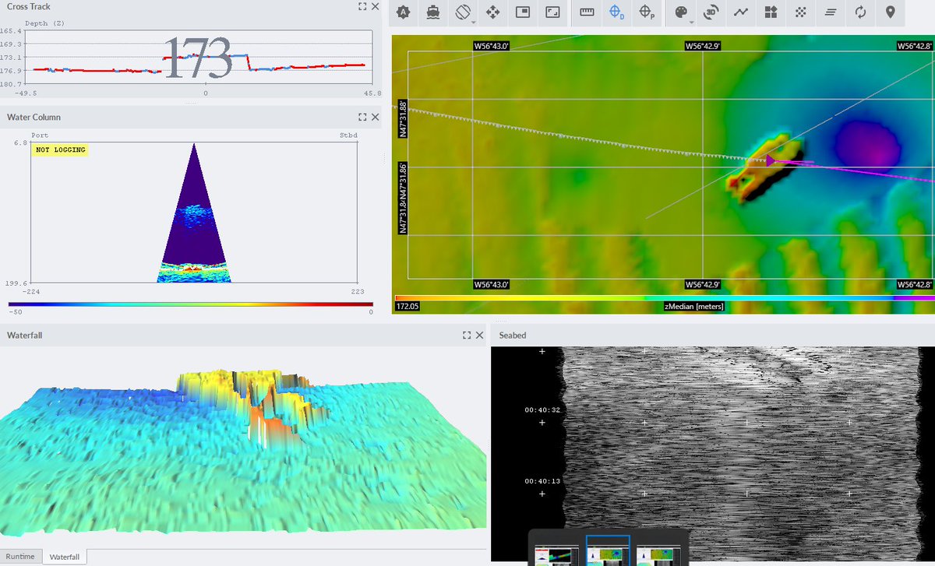Viewport: 935px width, 566px height.
Task: Click the 'Stbd' label in Water Column
Action: click(349, 135)
